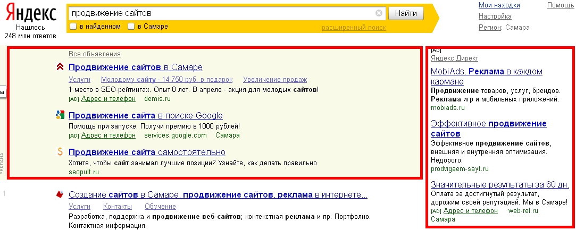This screenshot has height=230, width=576.
Task: Click the red chevron favicon for demis.ru ad
Action: tap(60, 67)
